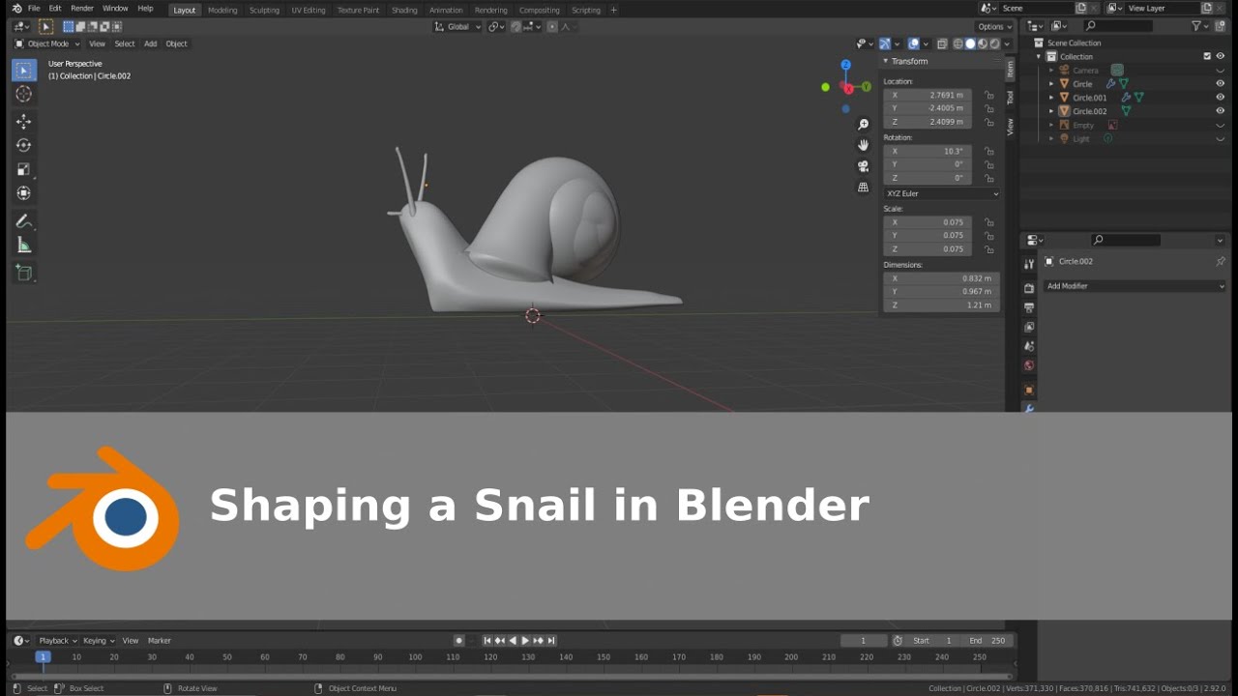
Task: Click the viewport zoom magnifier icon
Action: 864,125
